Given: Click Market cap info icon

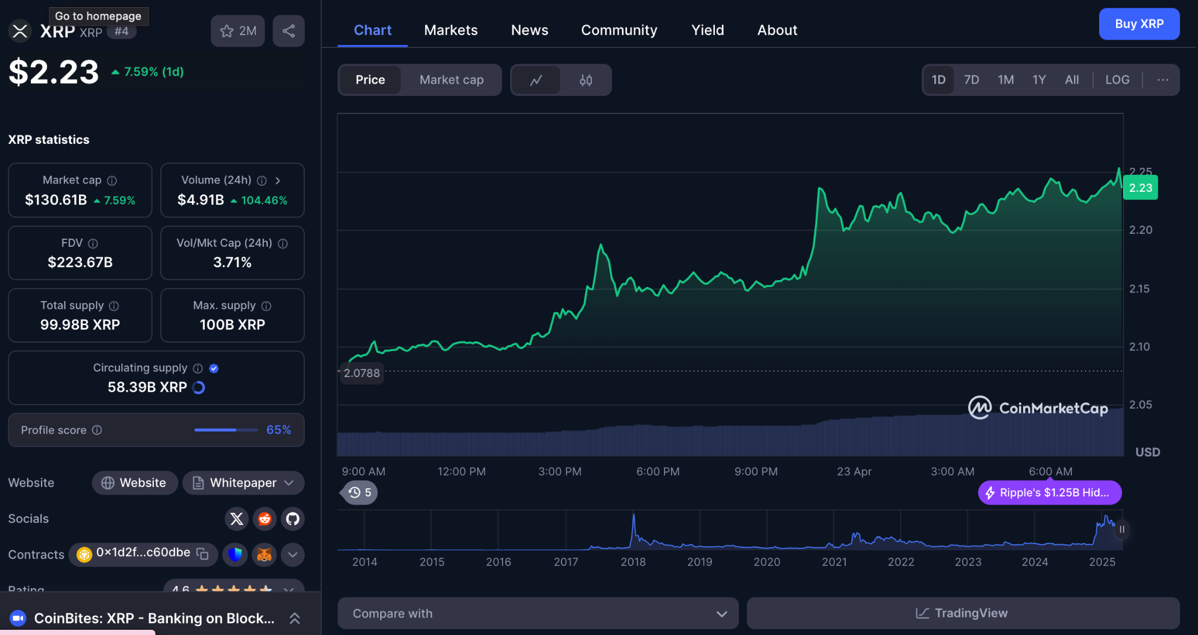Looking at the screenshot, I should point(112,181).
